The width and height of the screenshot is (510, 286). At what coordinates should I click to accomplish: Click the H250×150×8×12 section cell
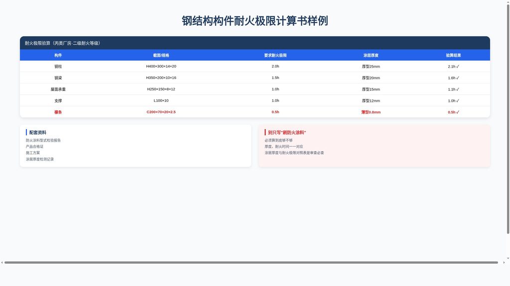(x=161, y=89)
